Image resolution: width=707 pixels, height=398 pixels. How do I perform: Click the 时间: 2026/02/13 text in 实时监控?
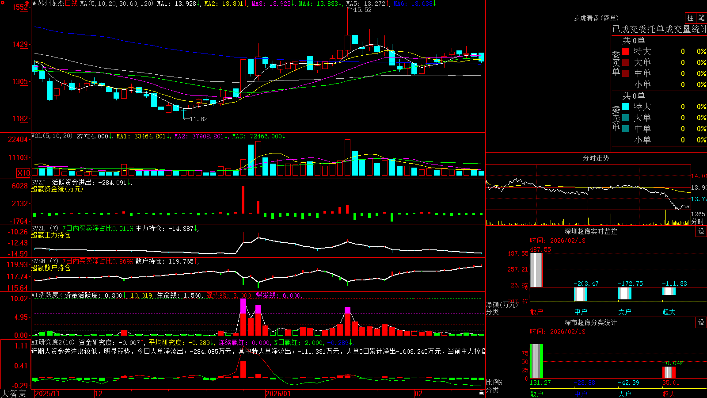558,241
